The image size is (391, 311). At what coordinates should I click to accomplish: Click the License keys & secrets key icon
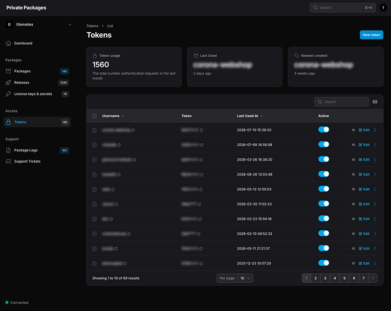click(x=8, y=94)
